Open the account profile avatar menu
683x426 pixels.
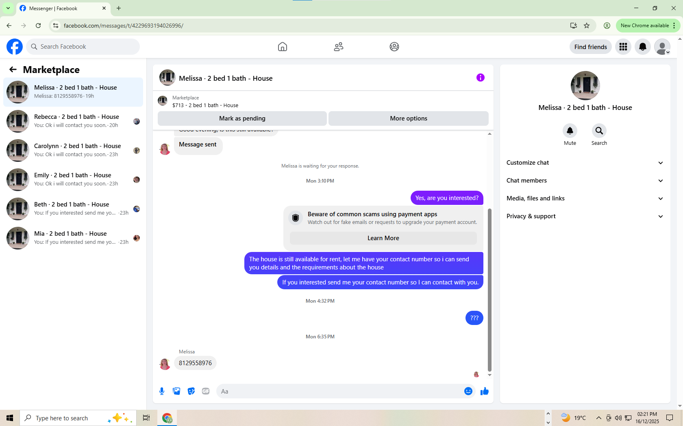tap(662, 47)
